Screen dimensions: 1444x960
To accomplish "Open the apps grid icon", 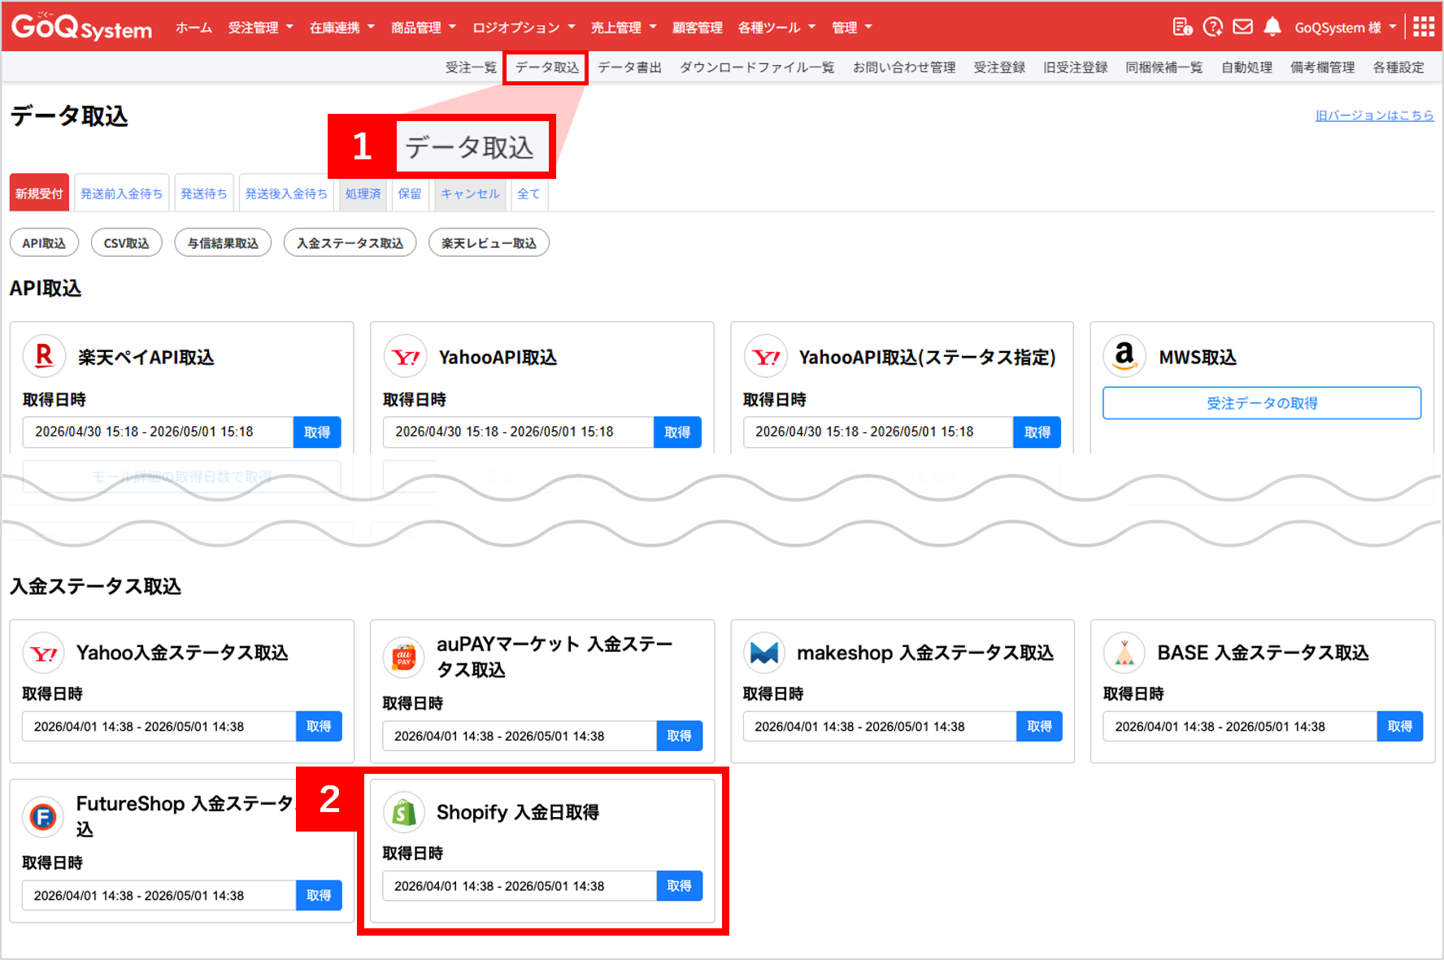I will point(1424,27).
